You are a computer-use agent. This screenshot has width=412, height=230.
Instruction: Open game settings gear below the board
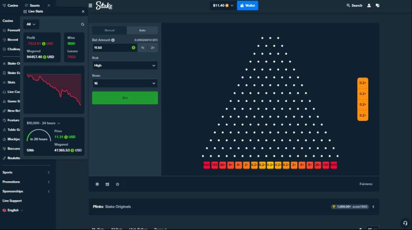click(x=97, y=184)
